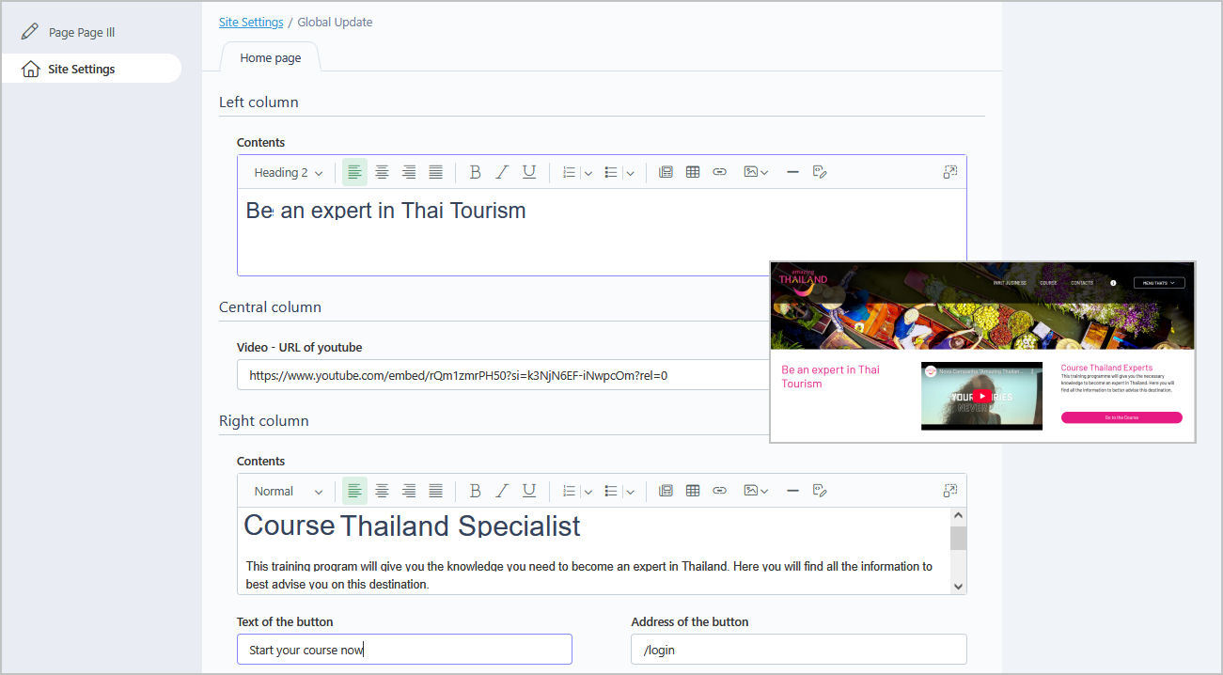1223x675 pixels.
Task: Open the Heading 2 style dropdown
Action: coord(286,172)
